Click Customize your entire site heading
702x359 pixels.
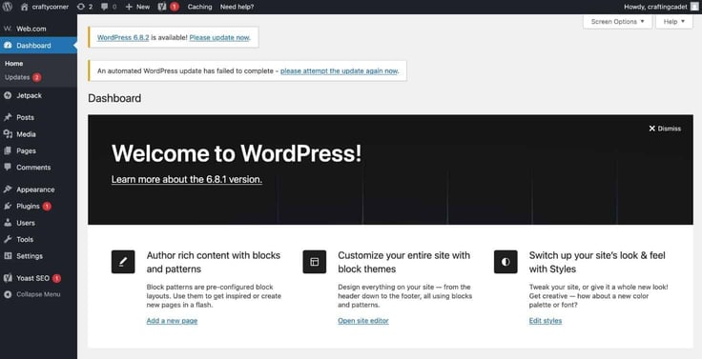[x=403, y=262]
